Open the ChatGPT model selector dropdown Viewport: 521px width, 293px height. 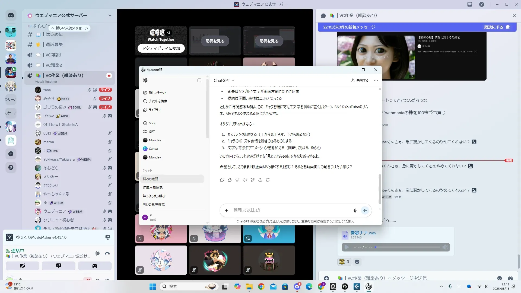tap(224, 81)
